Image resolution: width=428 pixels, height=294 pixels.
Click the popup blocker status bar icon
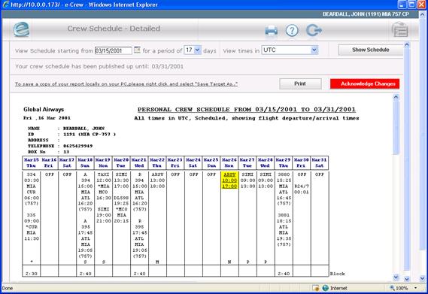[316, 288]
